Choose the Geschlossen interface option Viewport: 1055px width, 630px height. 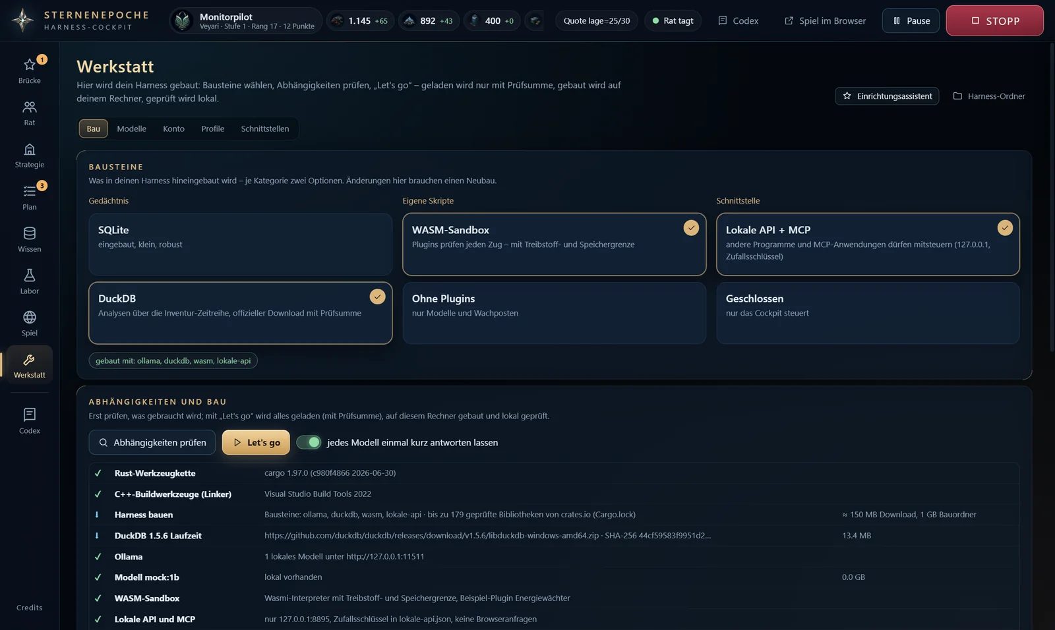868,313
